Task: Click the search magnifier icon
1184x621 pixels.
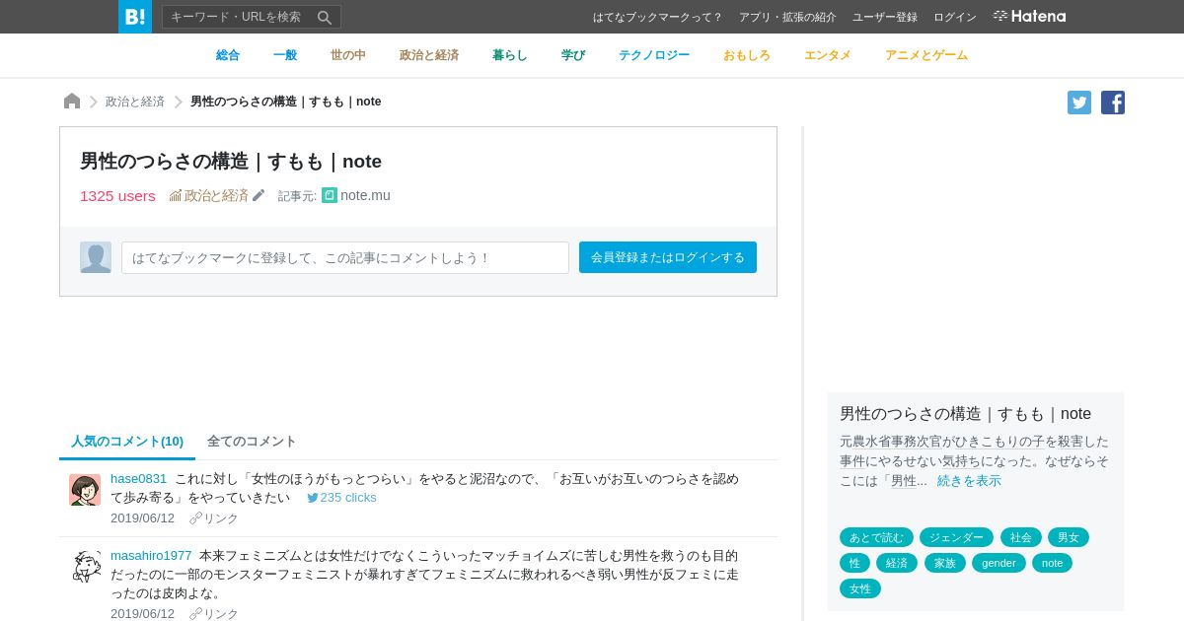Action: tap(324, 17)
